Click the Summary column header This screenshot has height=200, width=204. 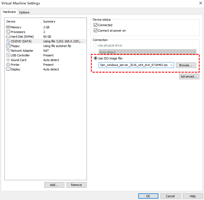49,21
